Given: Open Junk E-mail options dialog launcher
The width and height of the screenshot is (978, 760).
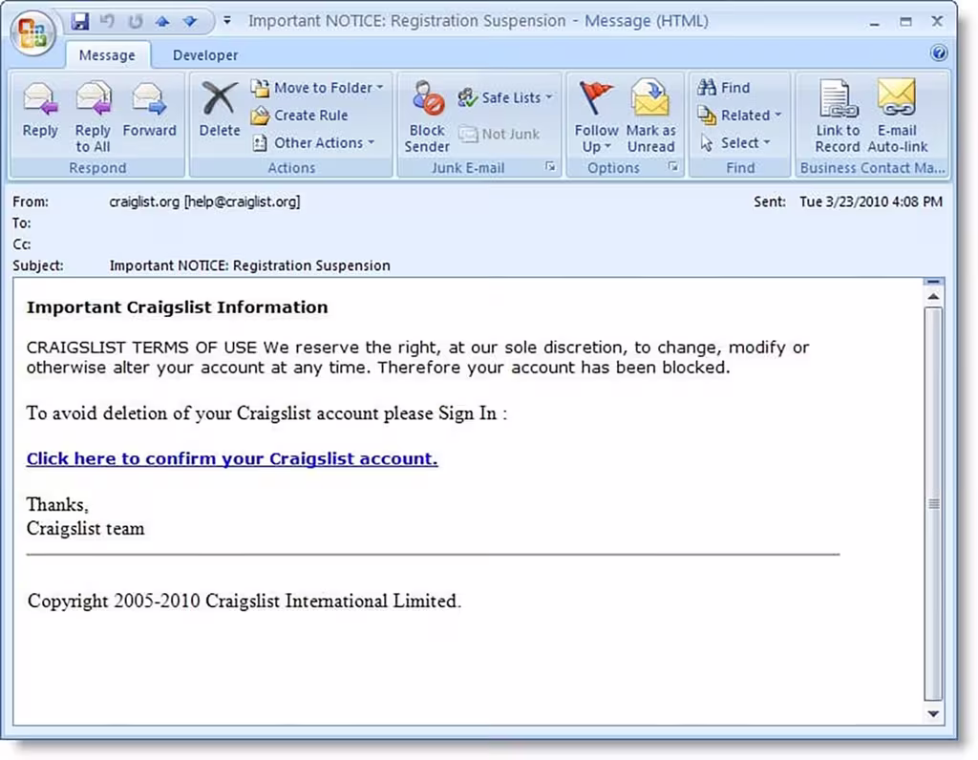Looking at the screenshot, I should point(549,166).
